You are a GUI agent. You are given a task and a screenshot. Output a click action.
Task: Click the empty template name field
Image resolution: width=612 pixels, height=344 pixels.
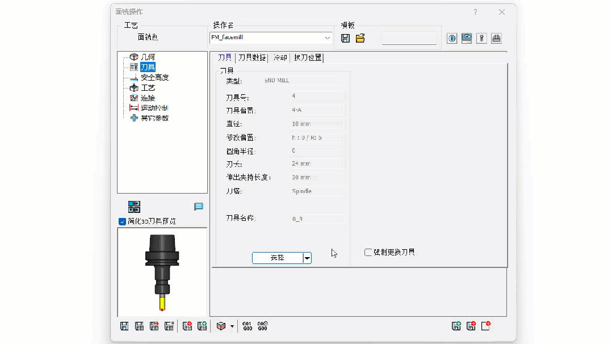tap(409, 38)
